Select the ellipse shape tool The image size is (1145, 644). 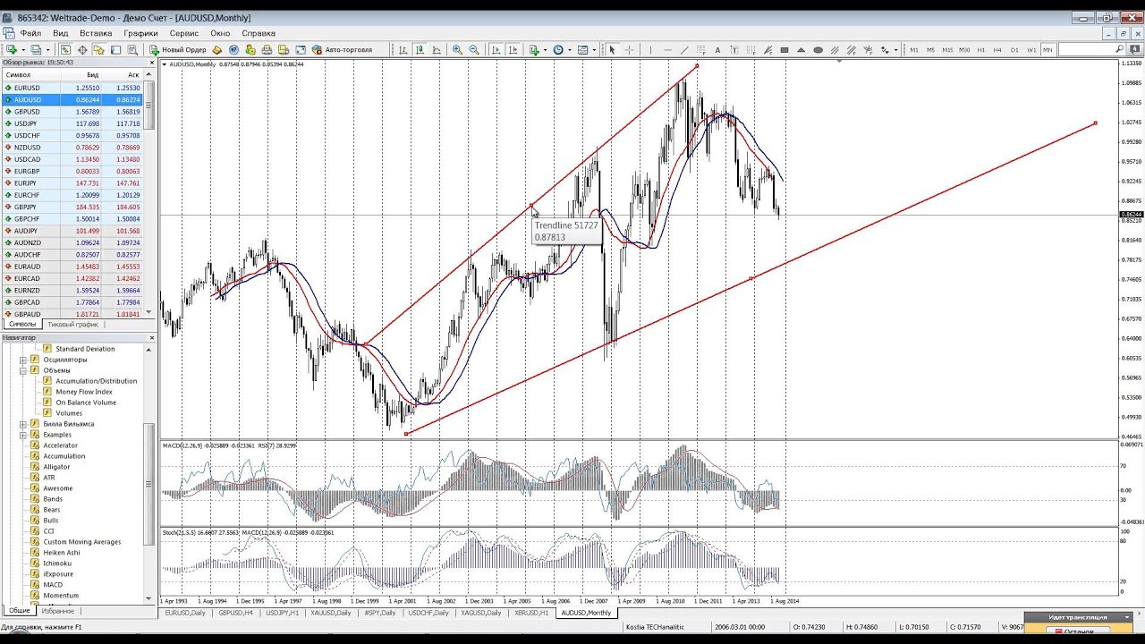818,50
